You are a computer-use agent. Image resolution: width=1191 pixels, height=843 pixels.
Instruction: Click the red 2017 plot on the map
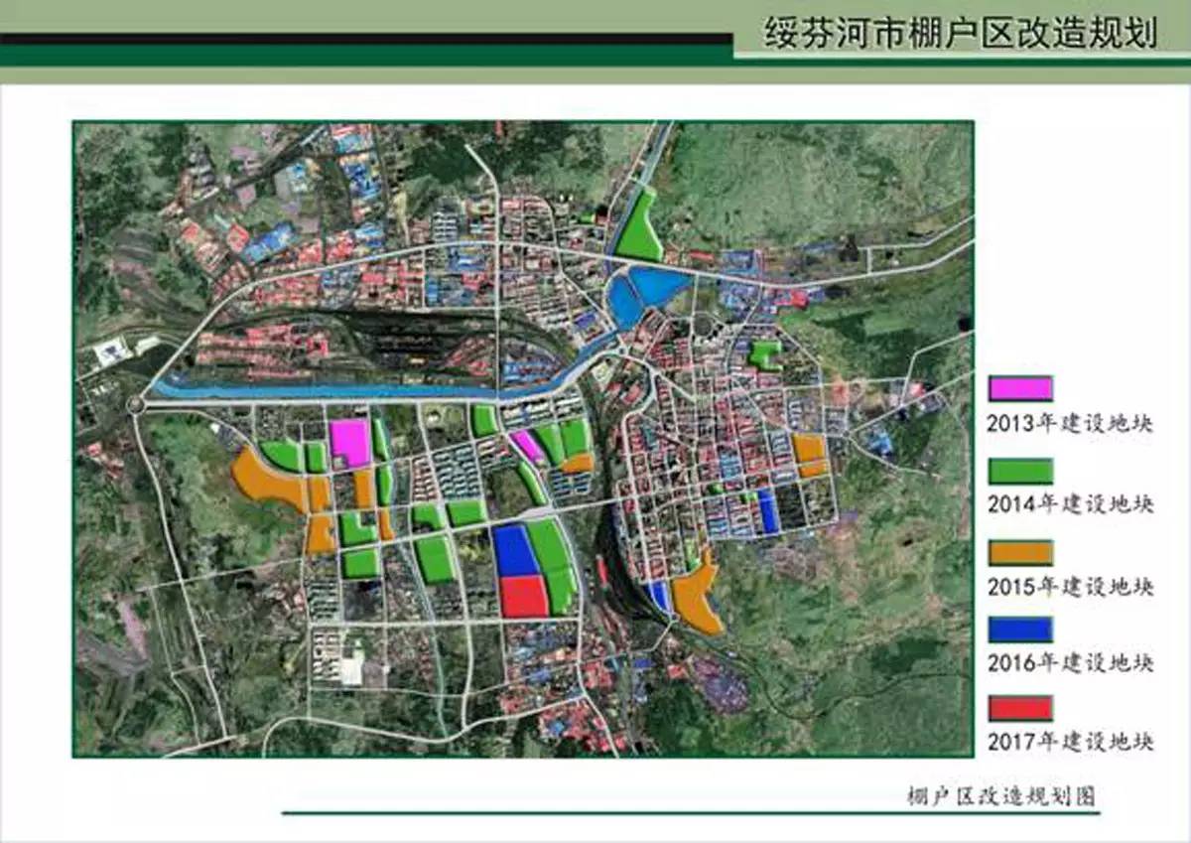(525, 596)
